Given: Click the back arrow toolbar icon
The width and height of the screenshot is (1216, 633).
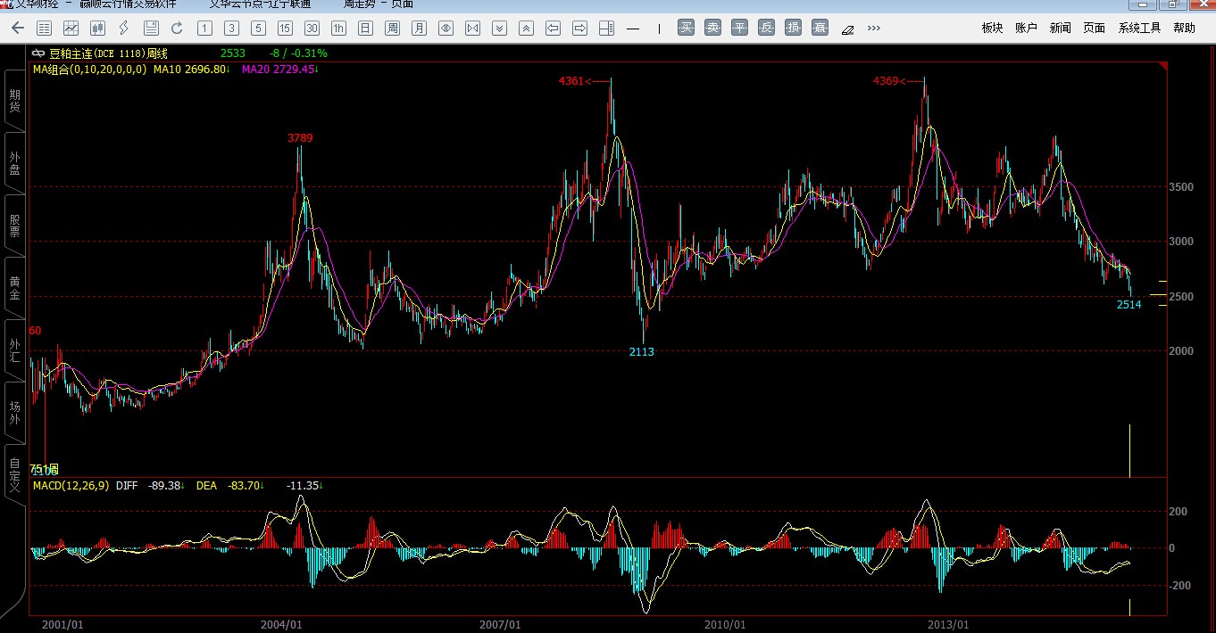Looking at the screenshot, I should coord(18,29).
